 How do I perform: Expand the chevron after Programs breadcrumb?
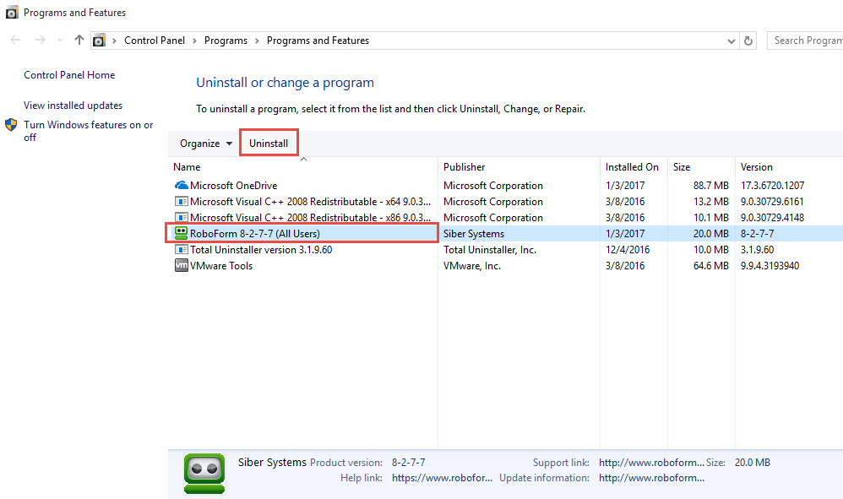pyautogui.click(x=257, y=41)
